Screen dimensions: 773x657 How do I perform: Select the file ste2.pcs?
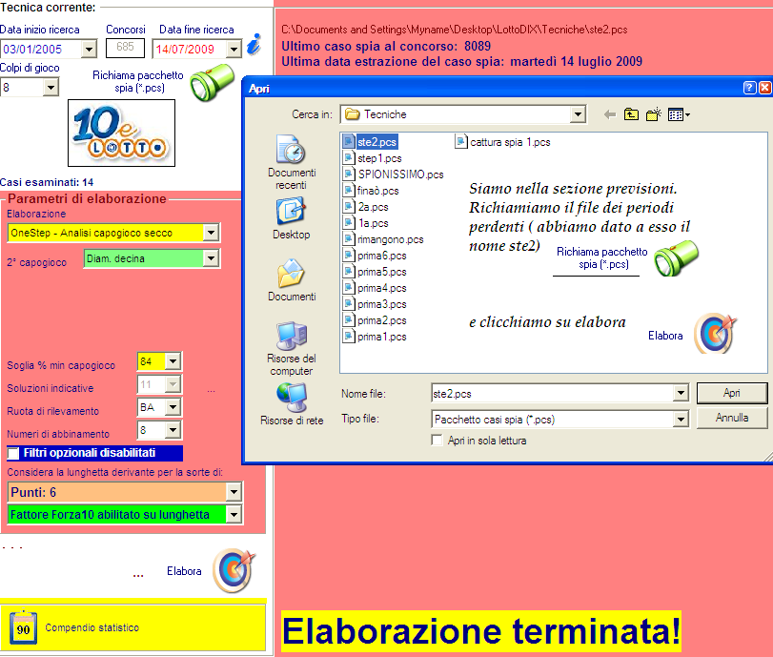pyautogui.click(x=370, y=142)
